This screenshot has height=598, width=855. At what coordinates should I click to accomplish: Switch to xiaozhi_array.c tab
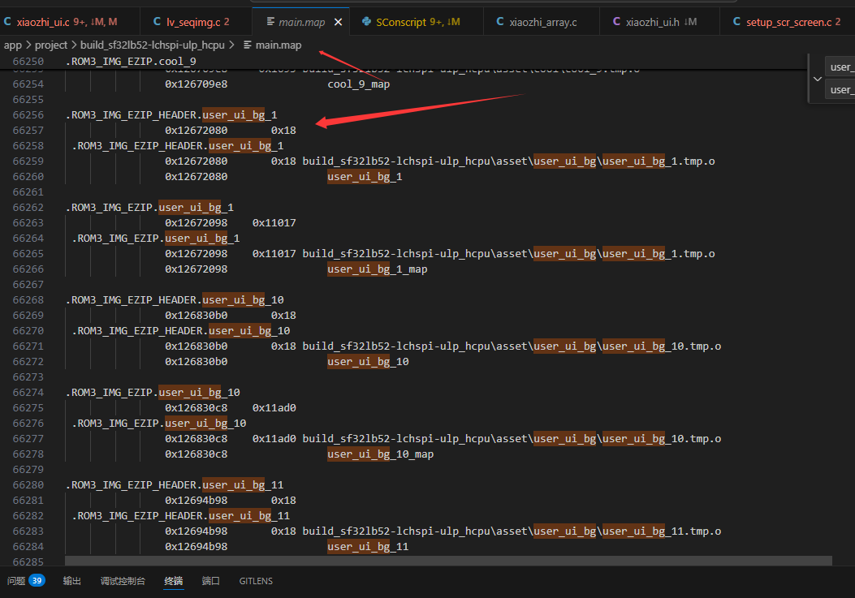point(542,22)
